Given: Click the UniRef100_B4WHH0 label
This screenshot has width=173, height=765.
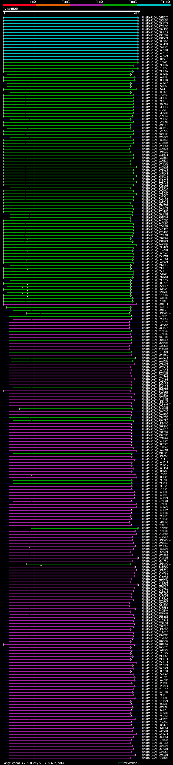Looking at the screenshot, I should coord(155,298).
